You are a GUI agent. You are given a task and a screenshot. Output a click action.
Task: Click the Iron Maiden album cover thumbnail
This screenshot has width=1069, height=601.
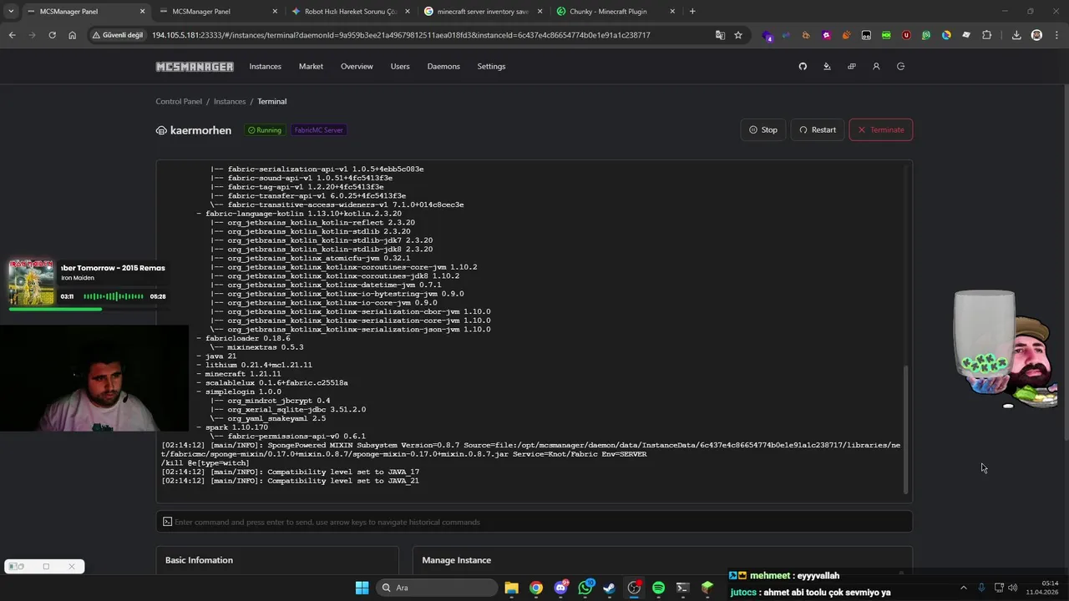click(32, 282)
